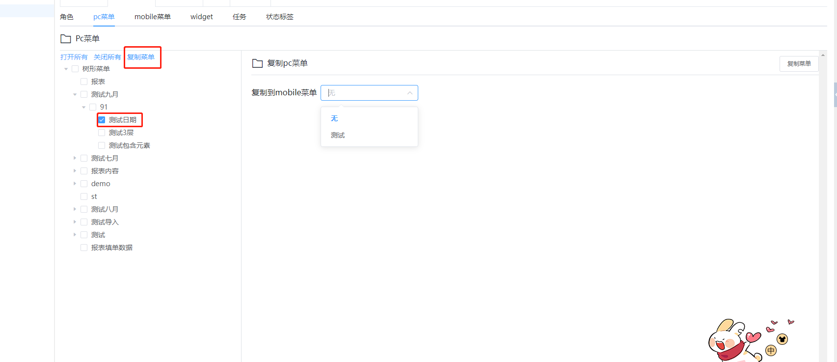Uncheck the 测试日期 checkbox
Screen dimensions: 837x362
[102, 120]
